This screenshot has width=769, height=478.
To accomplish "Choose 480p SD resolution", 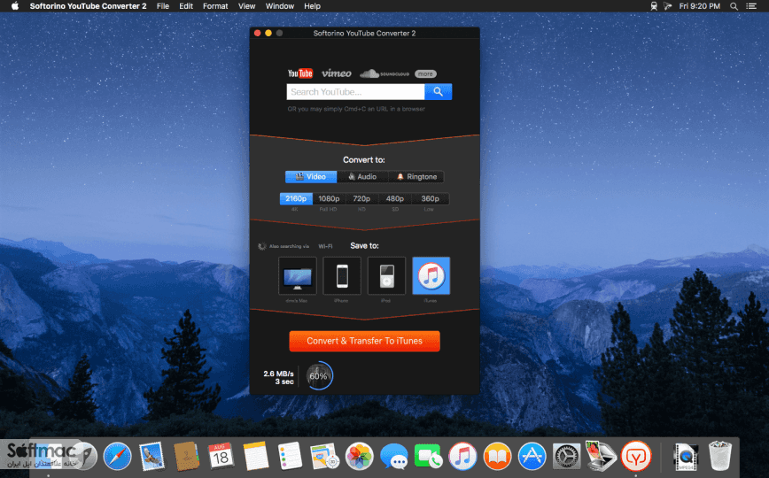I will tap(395, 198).
